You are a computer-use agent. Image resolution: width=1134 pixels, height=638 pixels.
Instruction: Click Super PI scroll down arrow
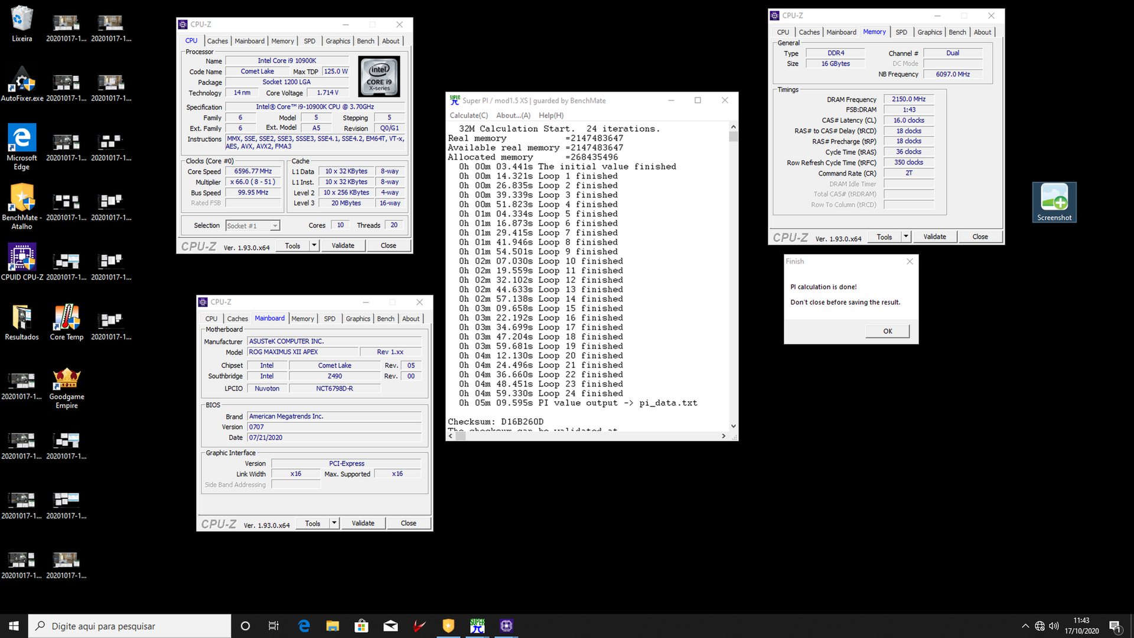[x=734, y=426]
